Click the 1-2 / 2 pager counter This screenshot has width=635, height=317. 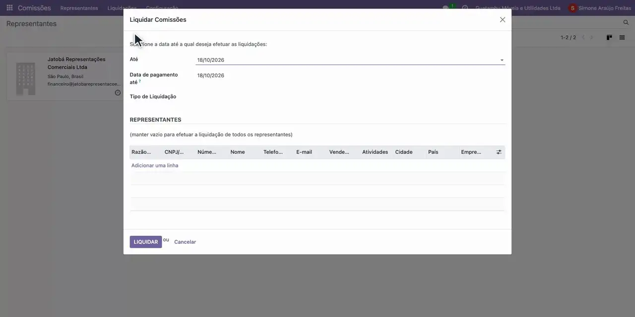point(569,38)
